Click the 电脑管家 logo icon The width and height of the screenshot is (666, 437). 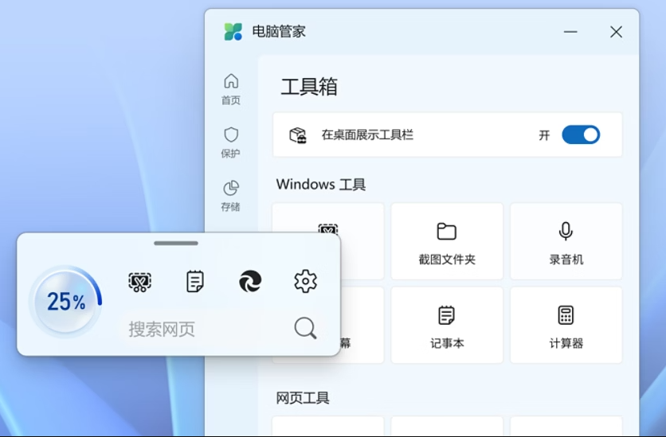(x=233, y=32)
